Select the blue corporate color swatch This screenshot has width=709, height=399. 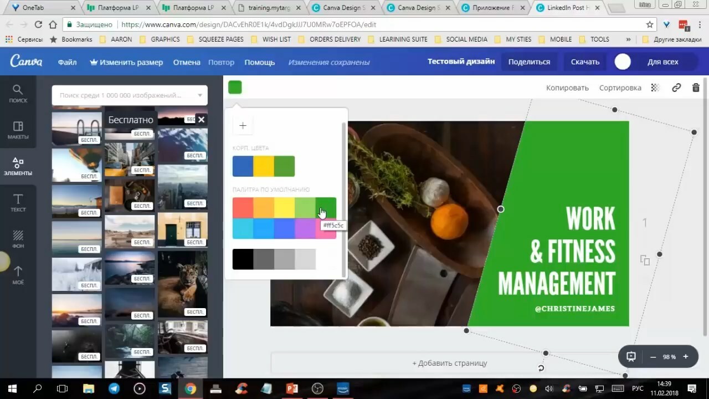(x=243, y=166)
